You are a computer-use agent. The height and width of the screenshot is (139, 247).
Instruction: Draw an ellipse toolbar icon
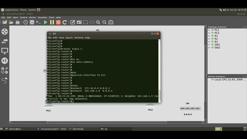92,22
